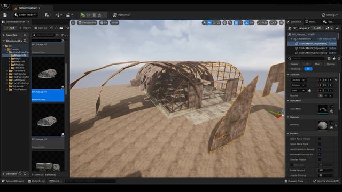Click the advance single frame button
The height and width of the screenshot is (192, 342).
89,15
